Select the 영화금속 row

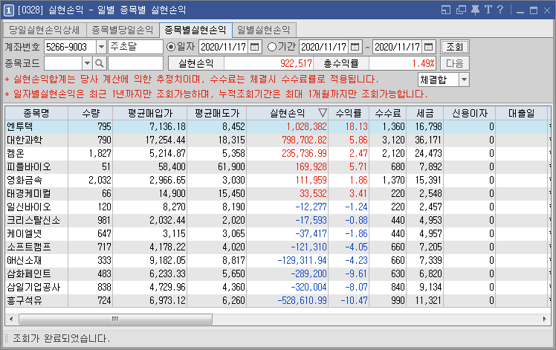click(277, 180)
